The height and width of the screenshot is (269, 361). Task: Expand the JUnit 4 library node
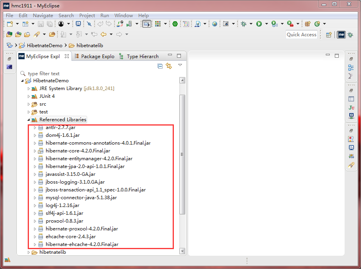pos(29,96)
